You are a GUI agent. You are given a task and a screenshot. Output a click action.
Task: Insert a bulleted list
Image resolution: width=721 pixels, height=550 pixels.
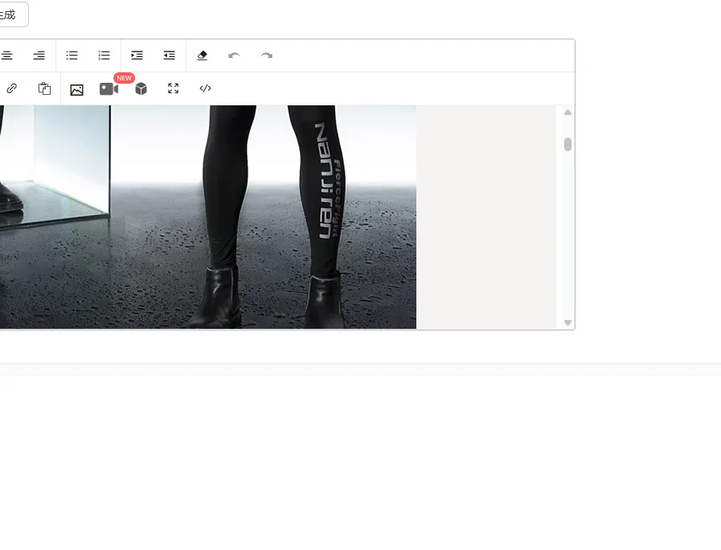[72, 55]
